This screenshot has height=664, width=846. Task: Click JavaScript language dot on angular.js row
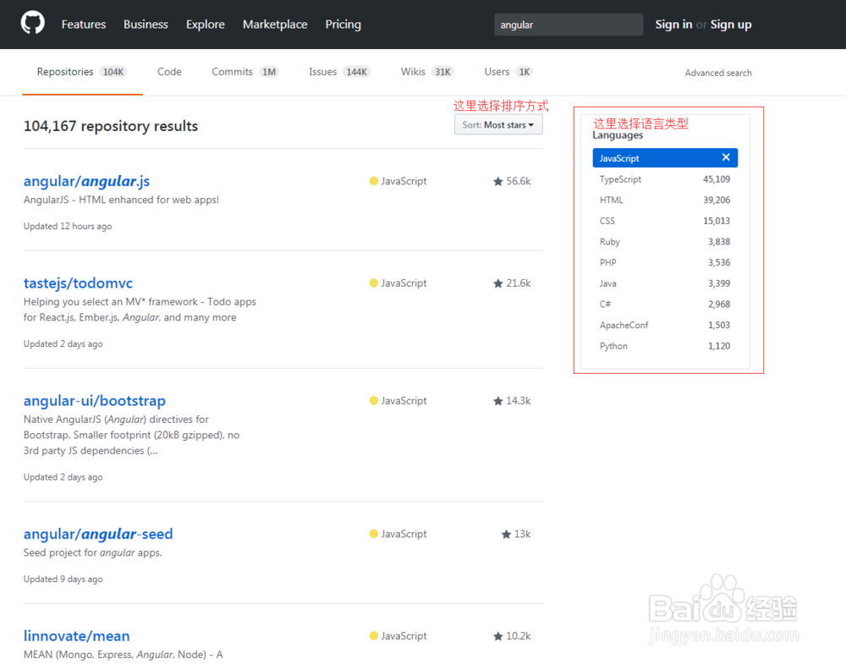pos(373,181)
